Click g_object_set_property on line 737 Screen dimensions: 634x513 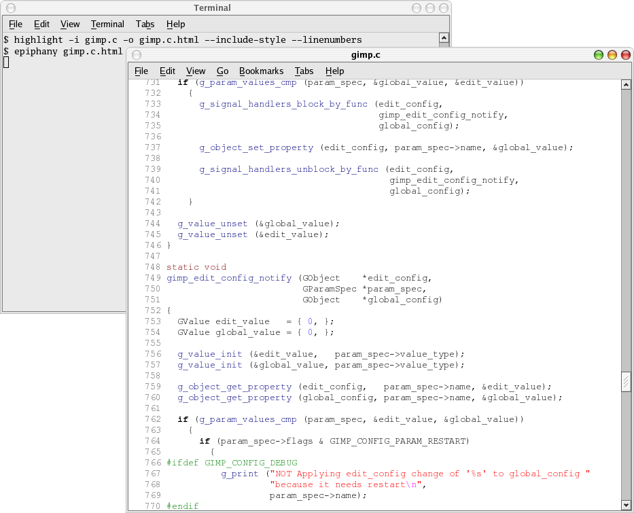point(256,148)
